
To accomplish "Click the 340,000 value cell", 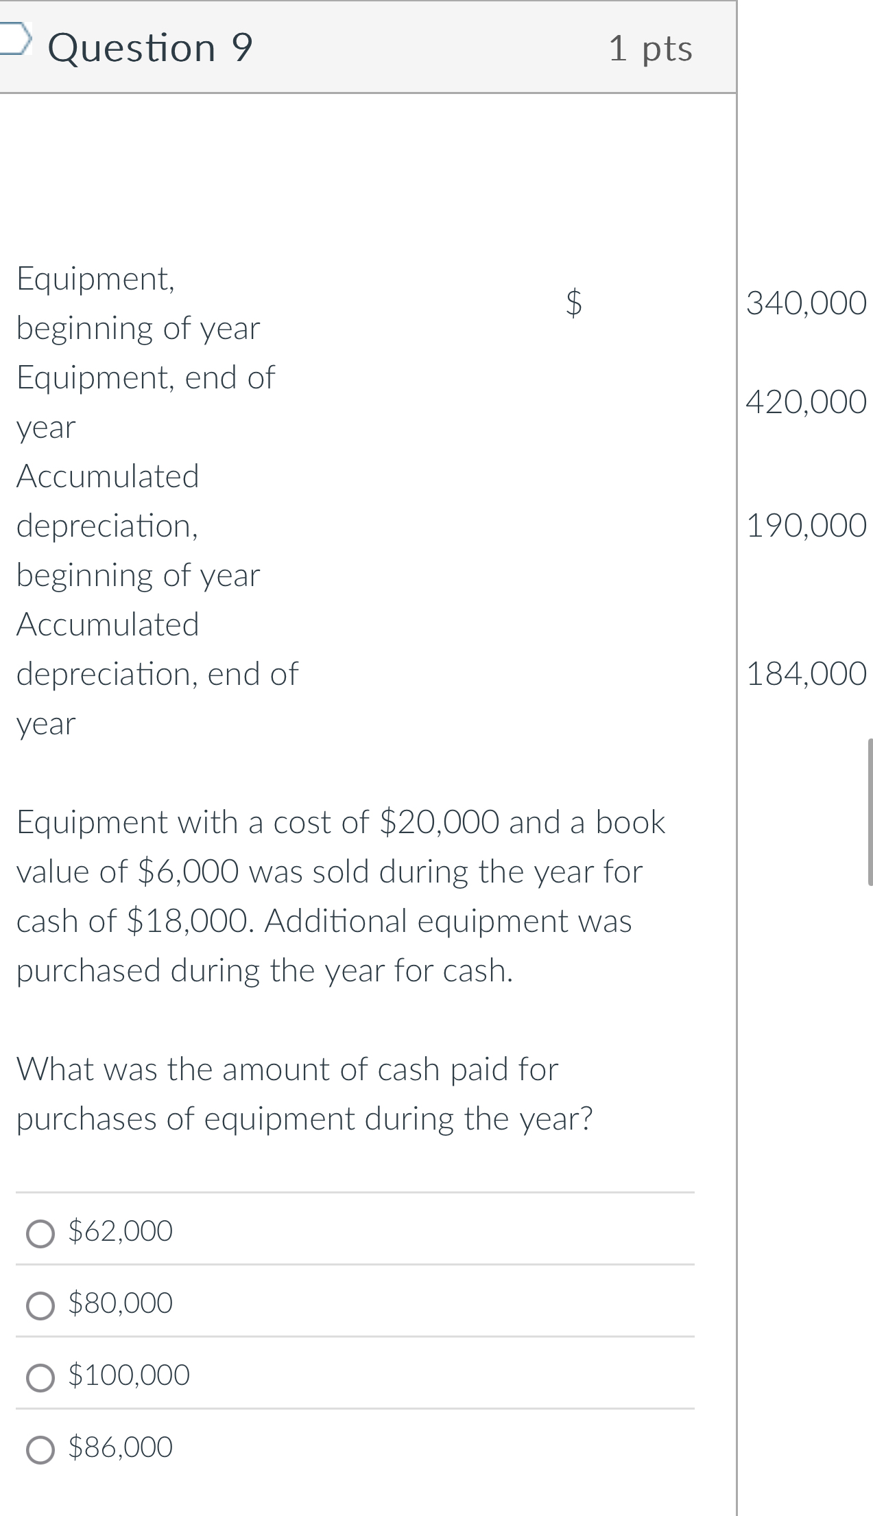I will [806, 303].
